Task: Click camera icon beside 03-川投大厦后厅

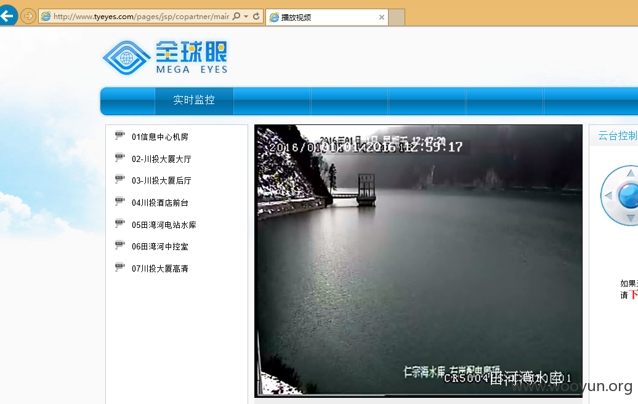Action: [119, 179]
